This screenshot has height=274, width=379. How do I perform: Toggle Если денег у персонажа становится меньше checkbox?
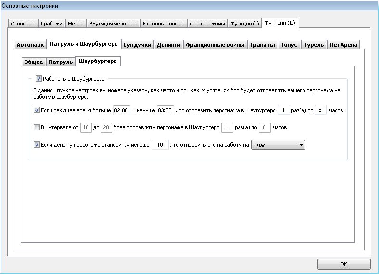pyautogui.click(x=37, y=145)
